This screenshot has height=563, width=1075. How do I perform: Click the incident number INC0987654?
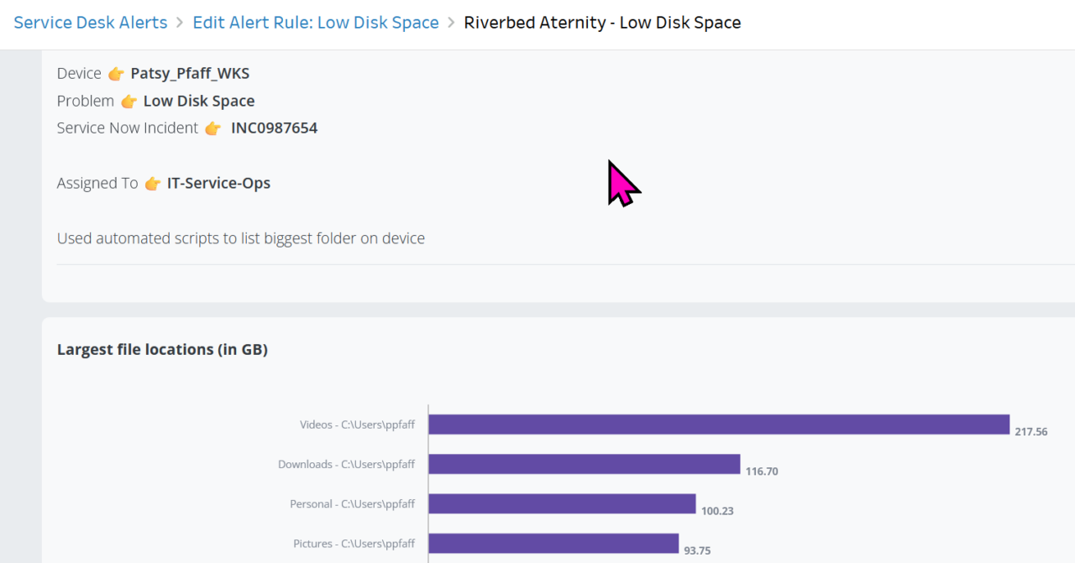(275, 128)
